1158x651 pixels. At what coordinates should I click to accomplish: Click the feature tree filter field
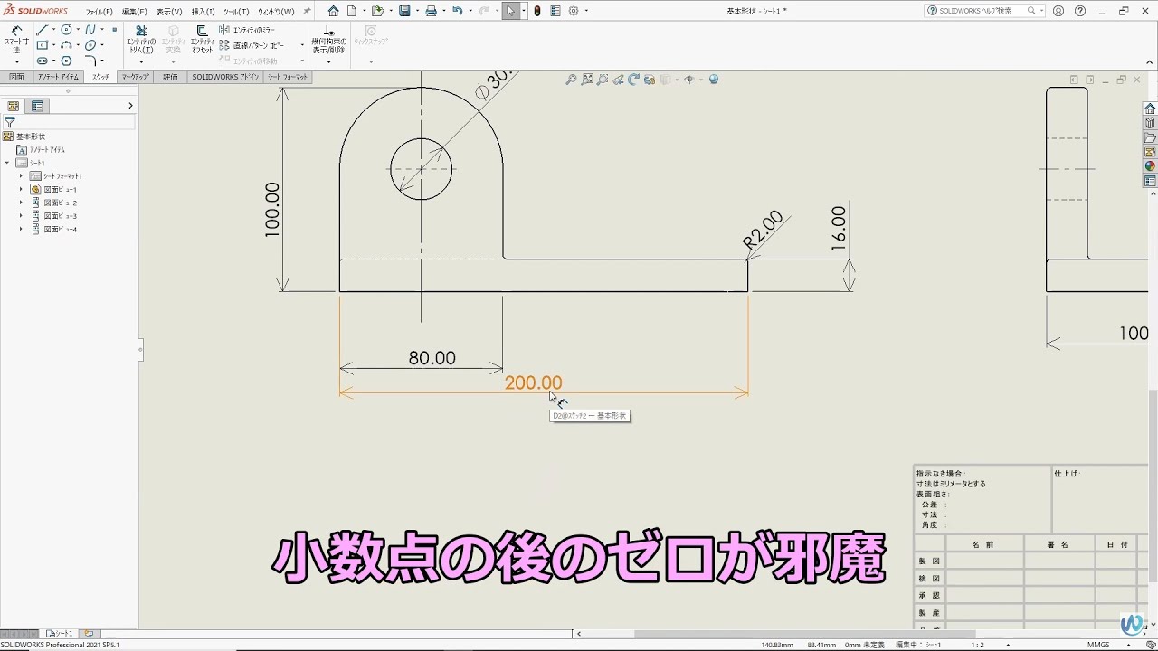coord(69,122)
